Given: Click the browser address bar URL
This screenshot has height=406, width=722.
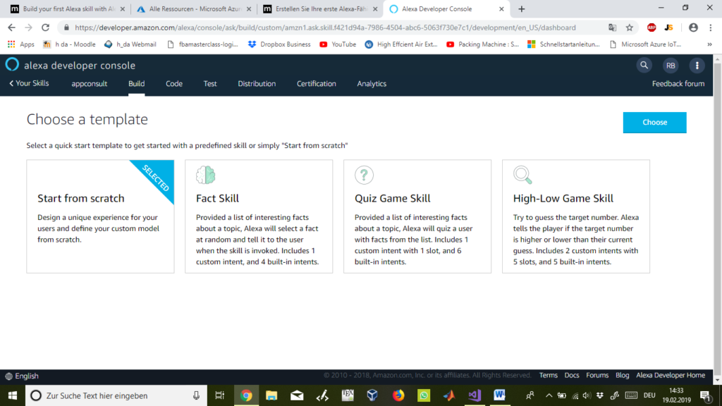Looking at the screenshot, I should pyautogui.click(x=325, y=27).
